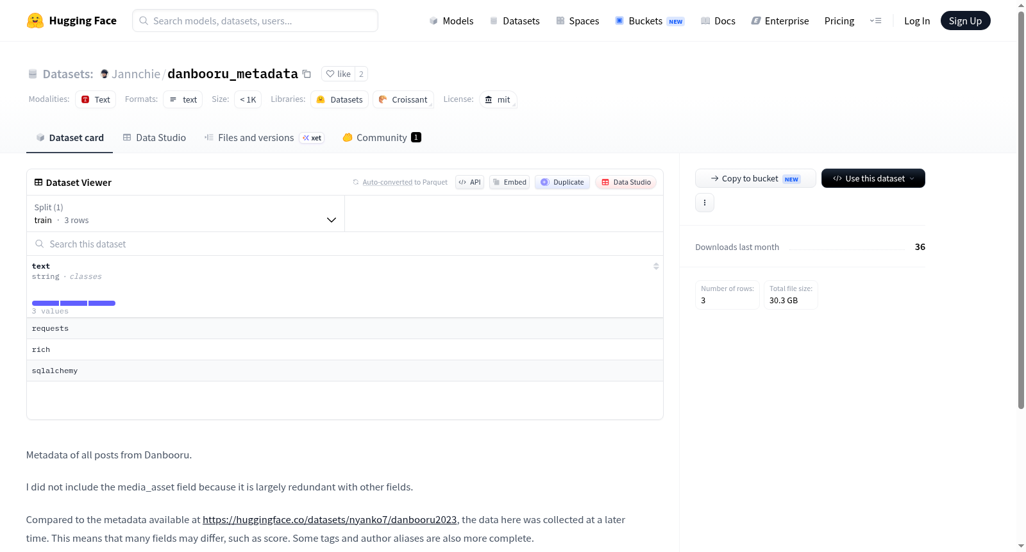Expand the Split train dropdown
1026x552 pixels.
click(186, 213)
